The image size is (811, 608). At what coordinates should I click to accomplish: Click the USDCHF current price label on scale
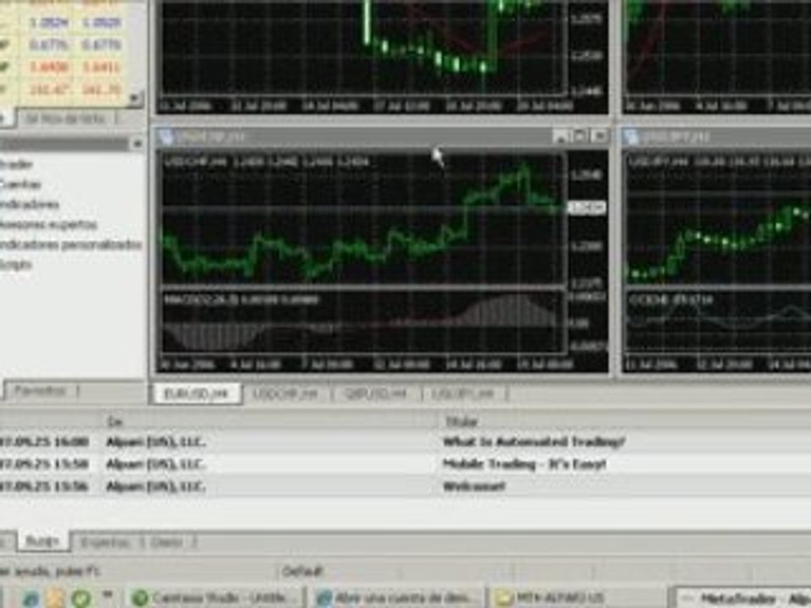click(586, 208)
